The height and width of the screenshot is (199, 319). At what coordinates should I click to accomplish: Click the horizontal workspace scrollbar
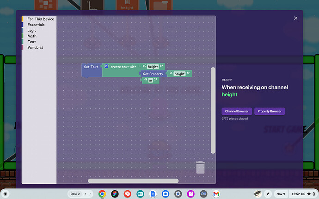pyautogui.click(x=133, y=181)
